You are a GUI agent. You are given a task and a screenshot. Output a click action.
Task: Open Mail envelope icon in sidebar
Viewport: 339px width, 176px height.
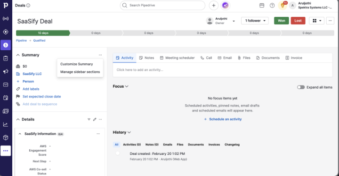(x=6, y=84)
